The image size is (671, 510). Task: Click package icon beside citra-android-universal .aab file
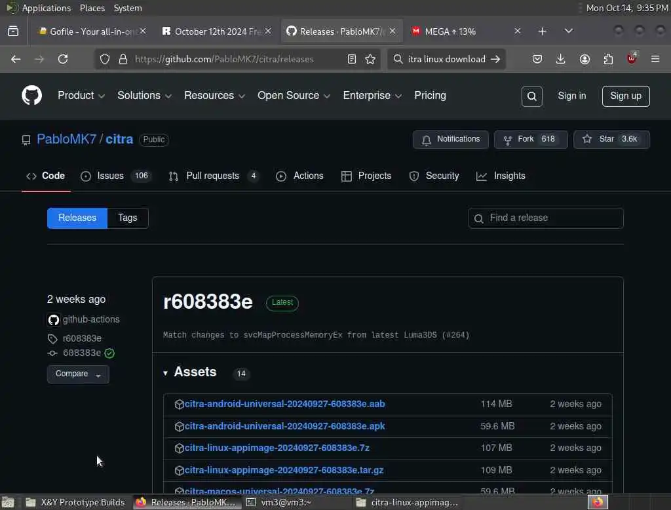[x=180, y=404]
